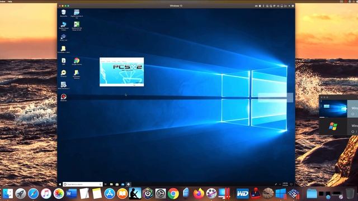Click the Windows Start button in the taskbar
The image size is (358, 201).
click(60, 184)
